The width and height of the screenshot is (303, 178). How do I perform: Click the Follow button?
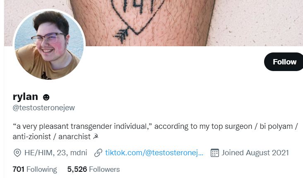tap(284, 62)
